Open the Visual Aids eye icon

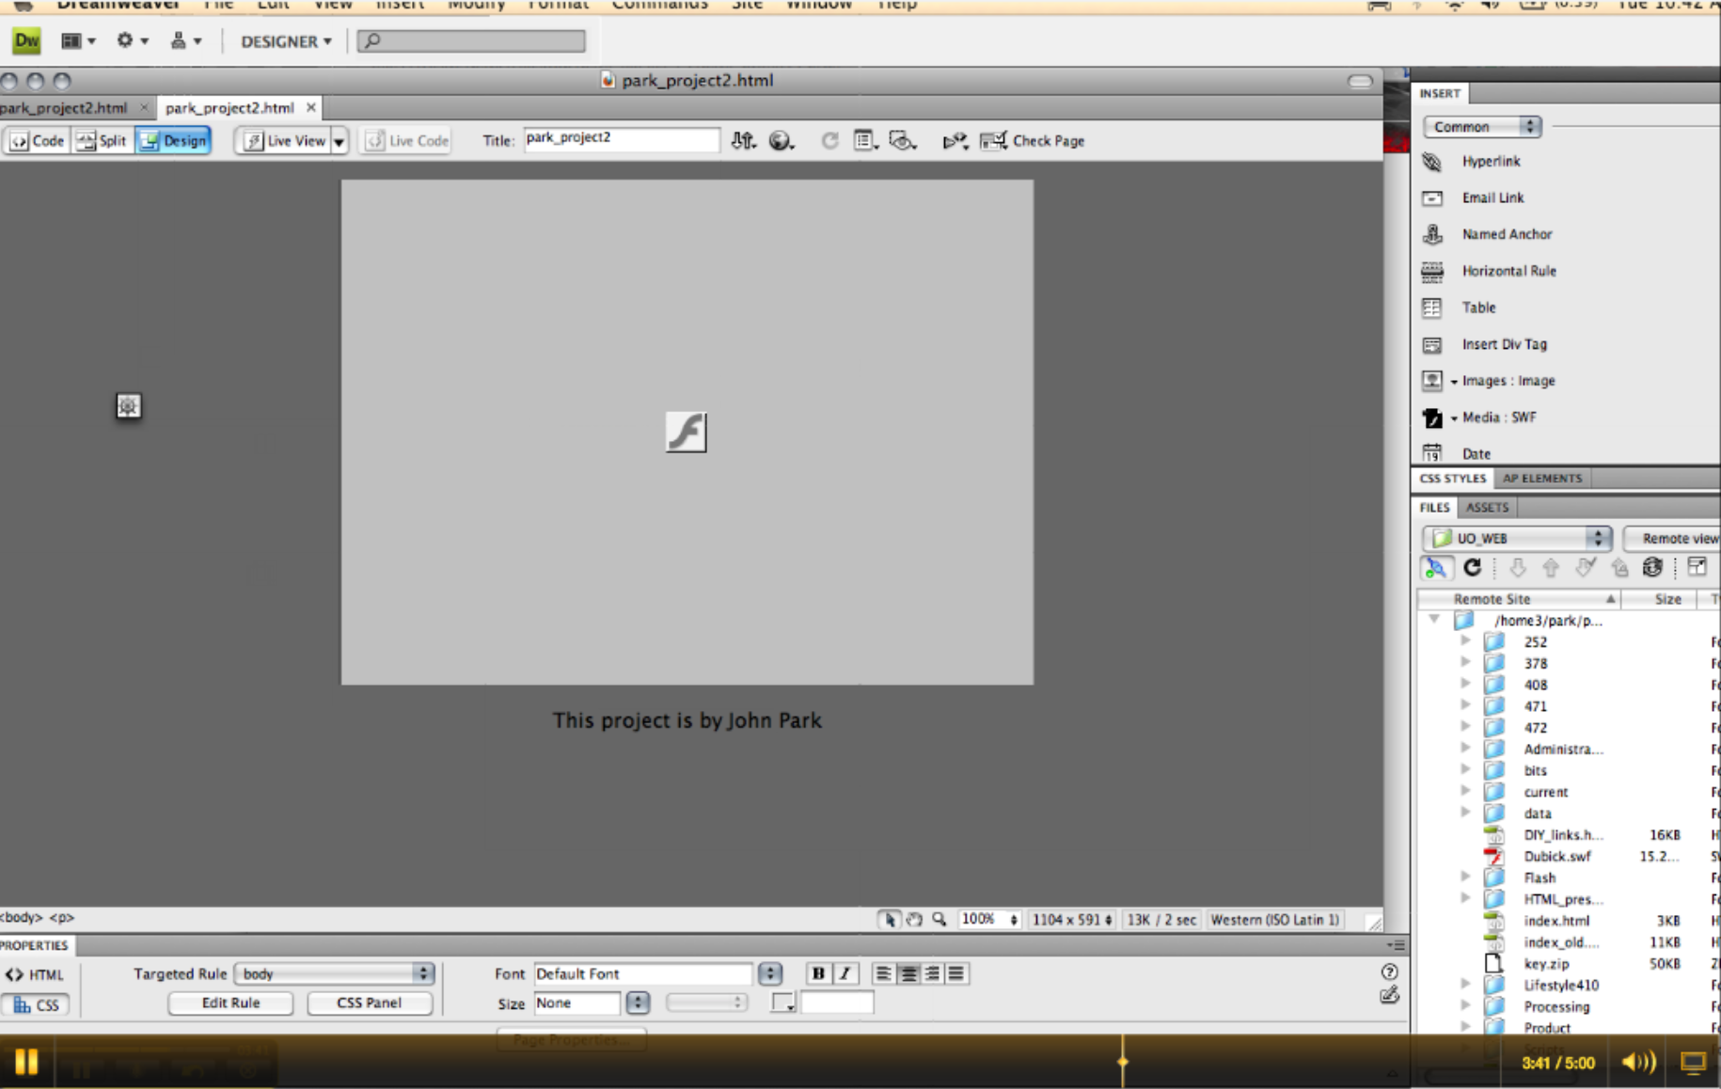pos(902,140)
